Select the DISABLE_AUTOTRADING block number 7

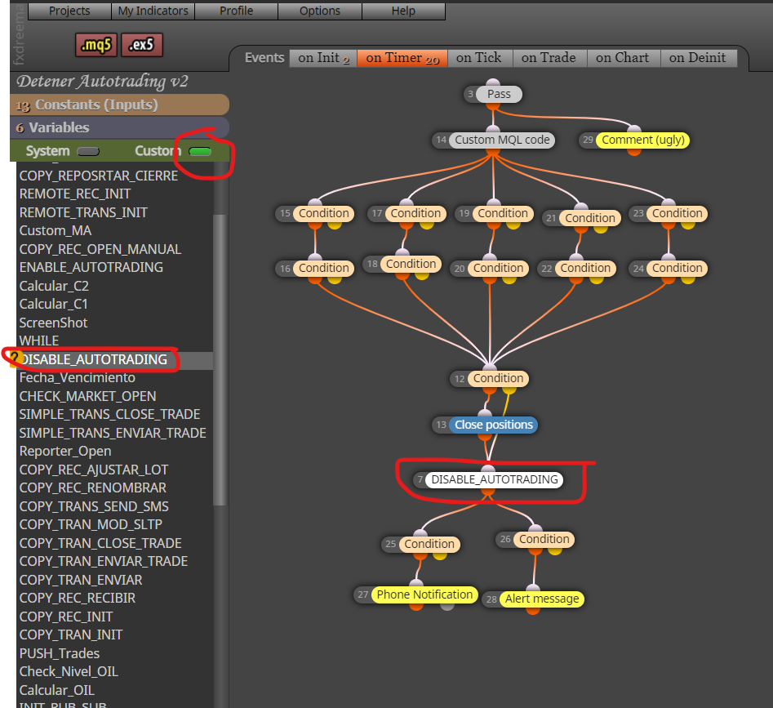[494, 479]
